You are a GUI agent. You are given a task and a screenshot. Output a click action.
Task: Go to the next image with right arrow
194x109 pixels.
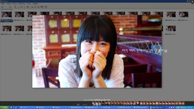[x=100, y=105]
